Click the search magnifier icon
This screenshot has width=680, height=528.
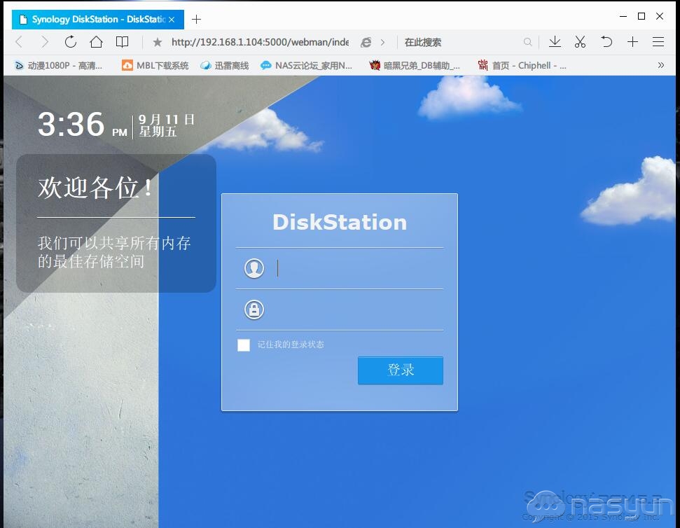click(527, 42)
